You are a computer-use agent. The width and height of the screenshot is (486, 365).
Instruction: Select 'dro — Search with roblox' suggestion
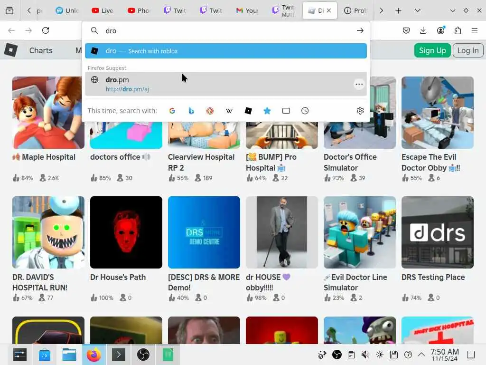pos(225,51)
